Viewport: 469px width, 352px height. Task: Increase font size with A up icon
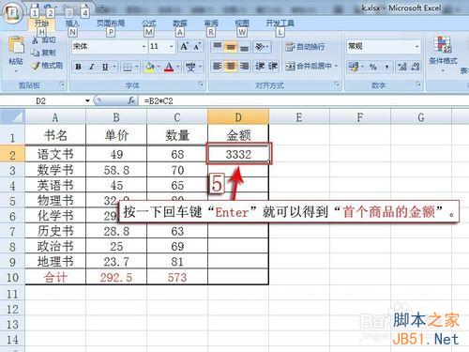coord(185,47)
